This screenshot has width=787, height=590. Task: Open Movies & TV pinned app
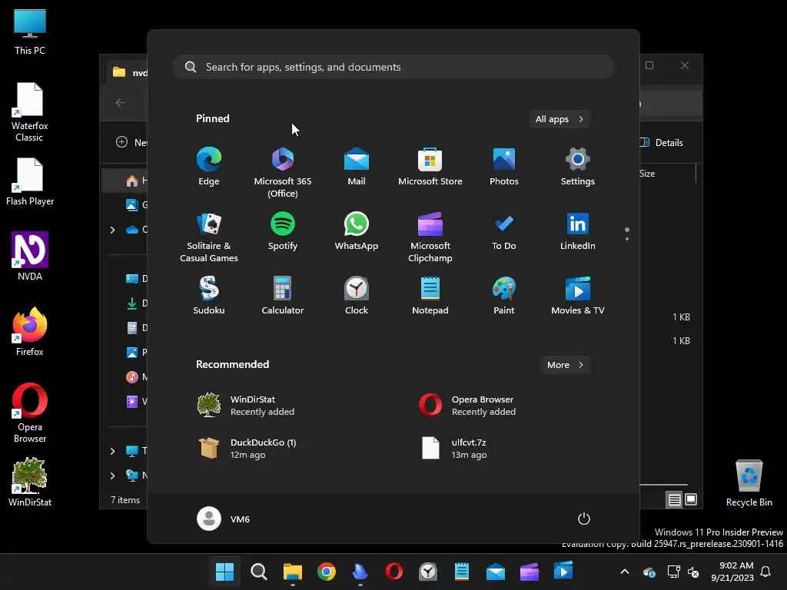(578, 296)
